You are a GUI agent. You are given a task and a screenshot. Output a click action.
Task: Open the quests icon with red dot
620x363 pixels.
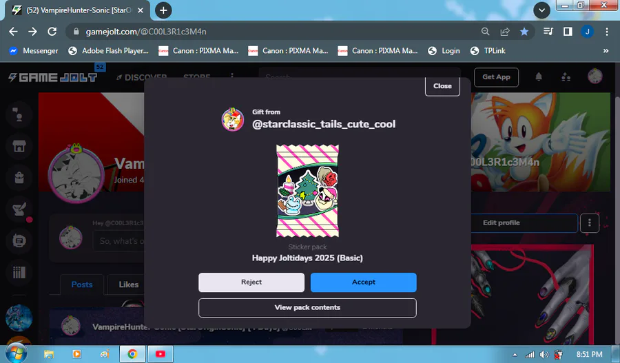click(19, 209)
